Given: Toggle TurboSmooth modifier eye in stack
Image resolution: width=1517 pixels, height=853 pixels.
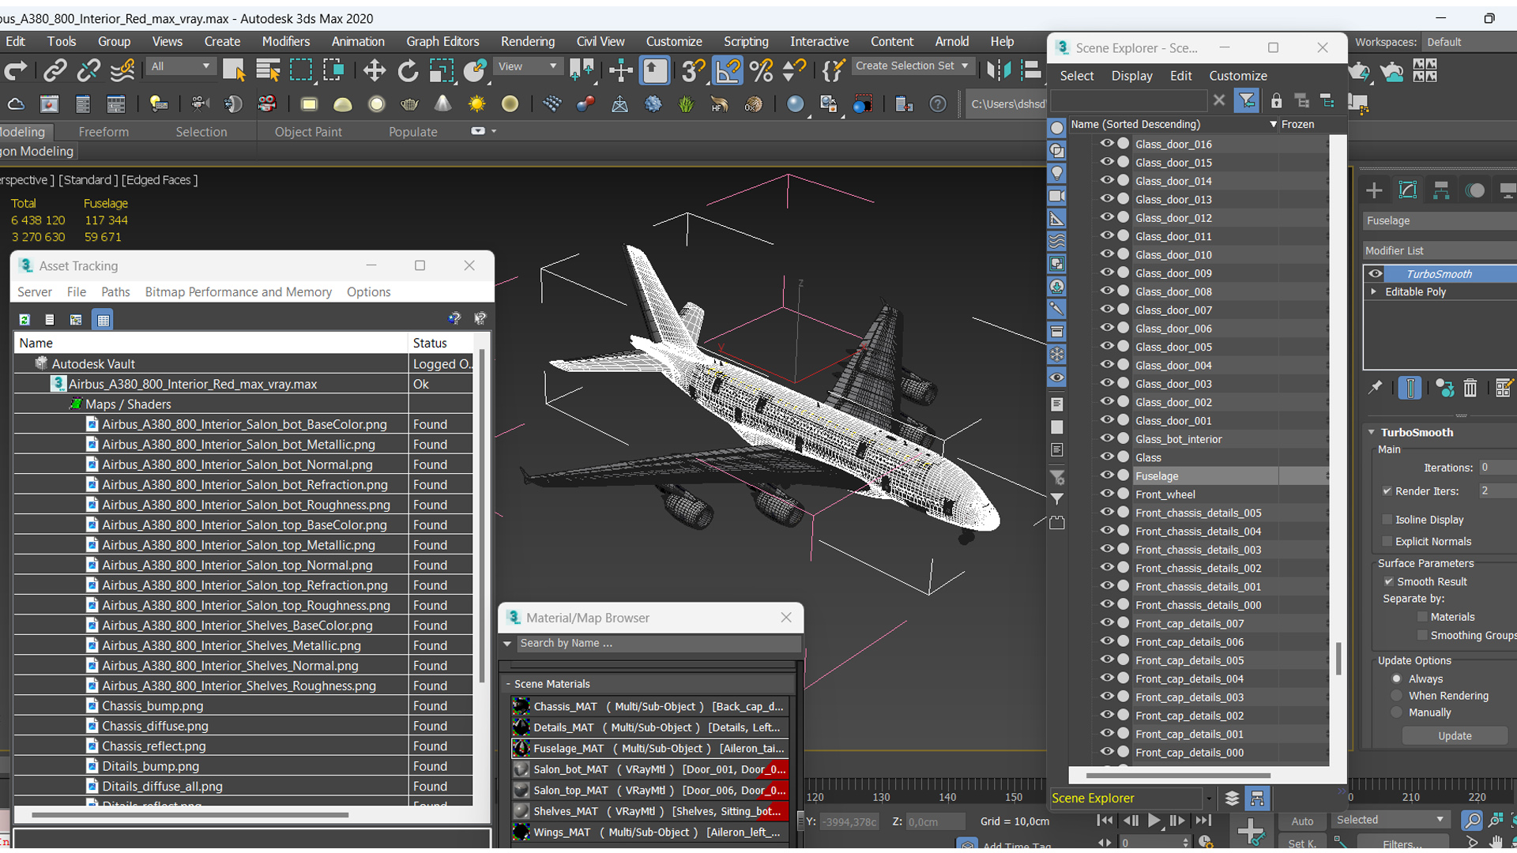Looking at the screenshot, I should point(1376,273).
